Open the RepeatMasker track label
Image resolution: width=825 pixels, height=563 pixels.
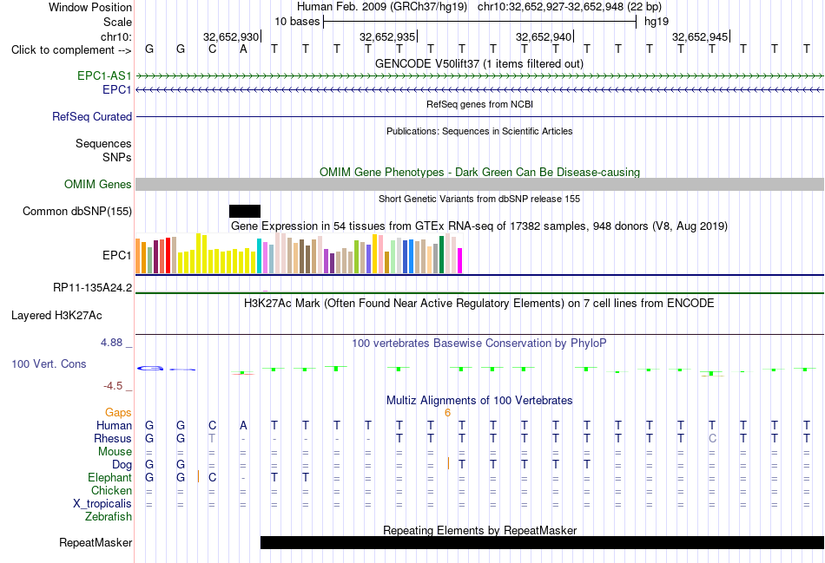96,542
